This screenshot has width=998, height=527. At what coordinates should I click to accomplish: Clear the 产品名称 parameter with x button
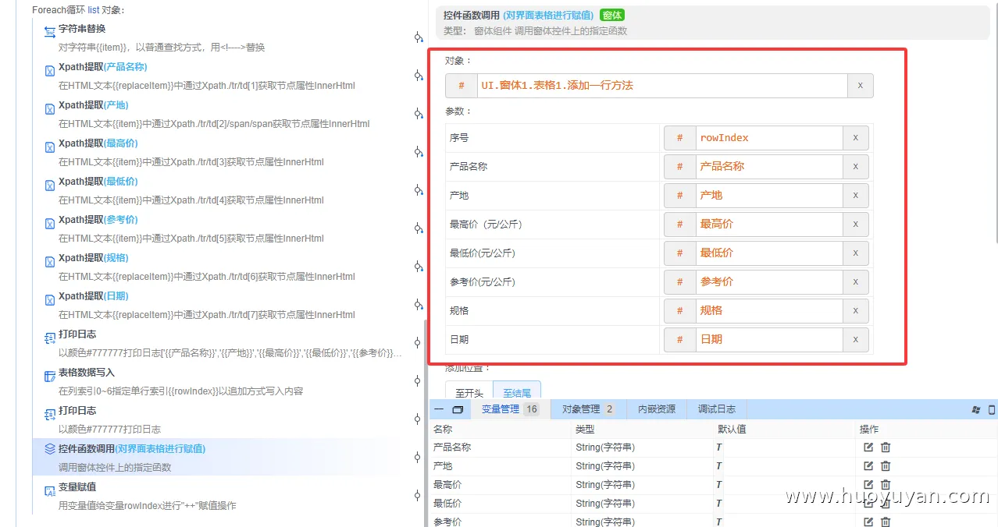pos(856,167)
